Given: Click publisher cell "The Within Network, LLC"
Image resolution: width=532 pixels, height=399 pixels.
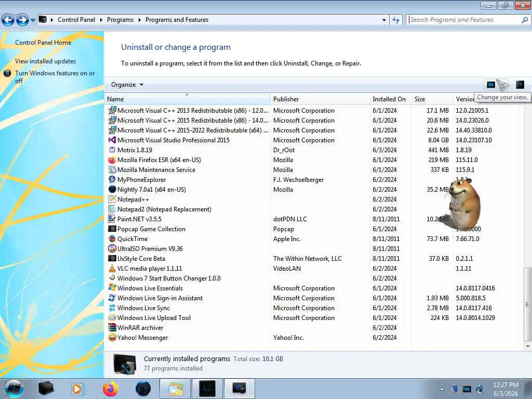Looking at the screenshot, I should (x=308, y=259).
